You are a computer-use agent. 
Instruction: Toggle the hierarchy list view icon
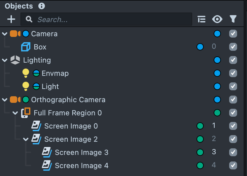tap(201, 19)
